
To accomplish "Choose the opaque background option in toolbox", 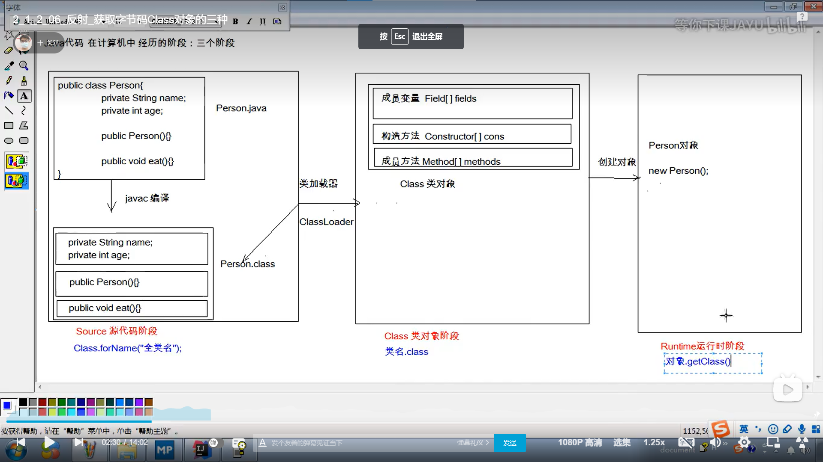I will click(17, 161).
